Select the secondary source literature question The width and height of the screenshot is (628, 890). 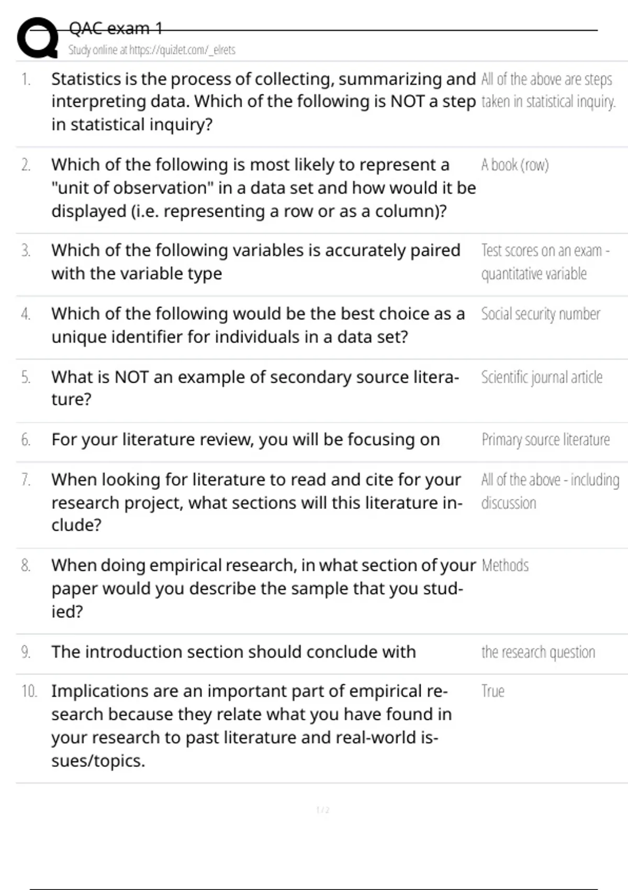(x=255, y=388)
